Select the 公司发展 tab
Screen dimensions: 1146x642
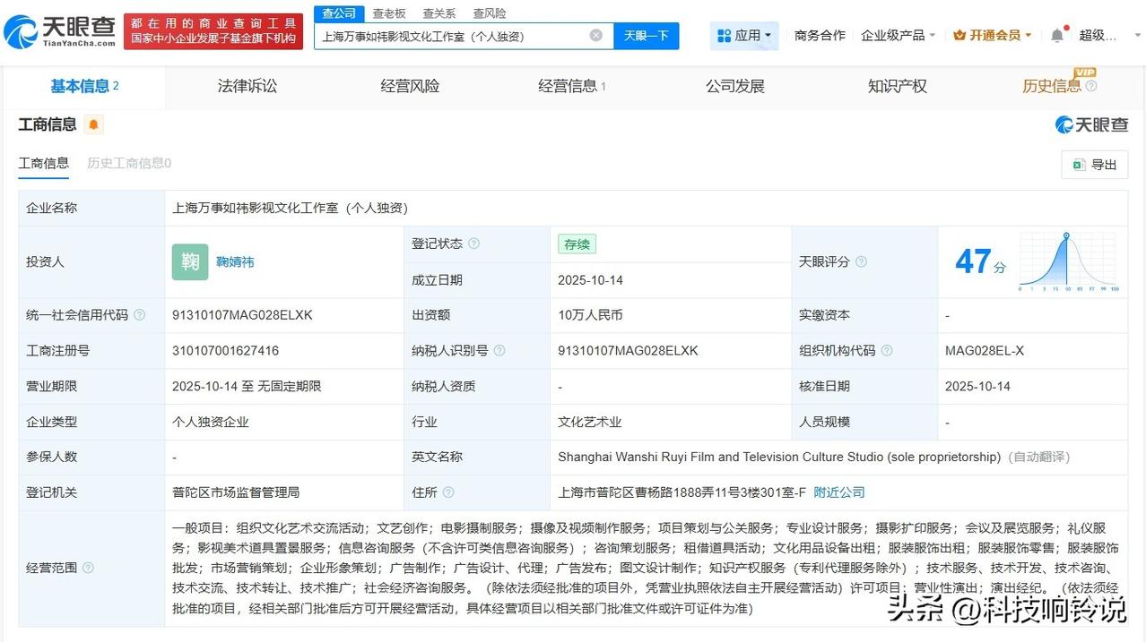point(735,86)
